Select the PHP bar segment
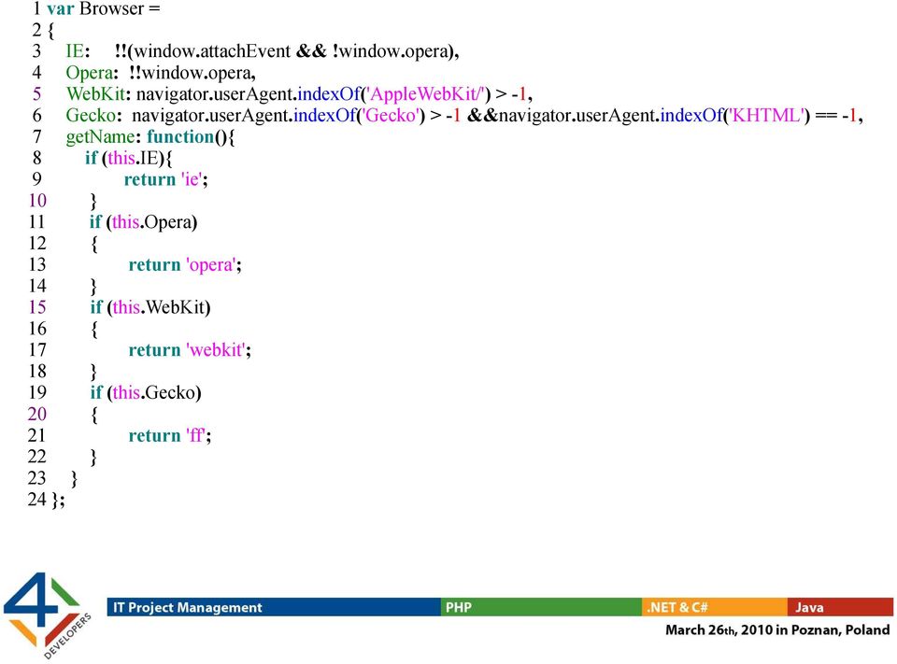The width and height of the screenshot is (897, 664). pyautogui.click(x=541, y=607)
